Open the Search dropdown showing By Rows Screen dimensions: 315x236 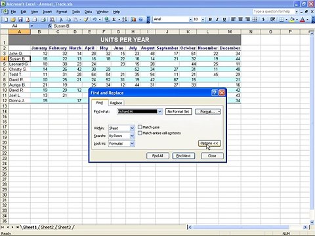pyautogui.click(x=132, y=136)
